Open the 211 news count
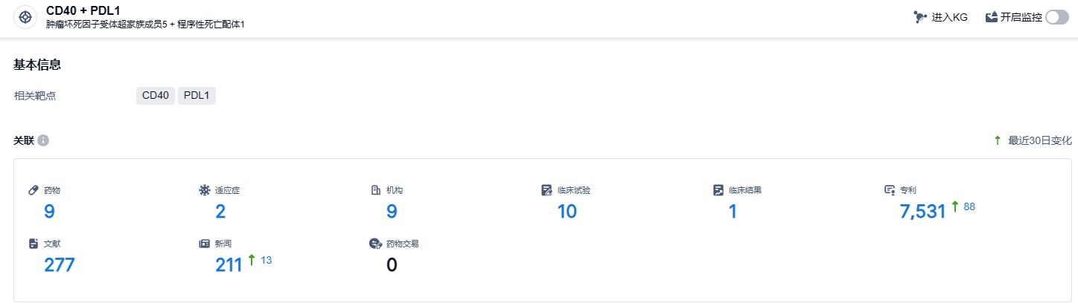 click(229, 265)
